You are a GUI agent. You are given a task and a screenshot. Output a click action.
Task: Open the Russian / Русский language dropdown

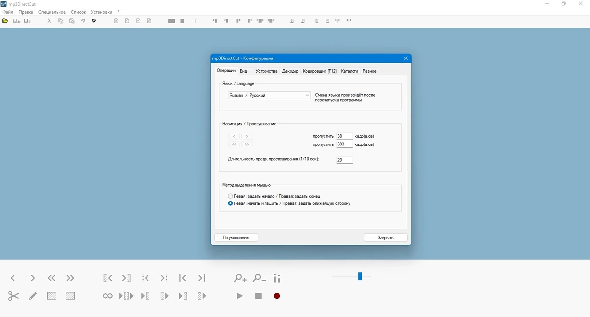[269, 95]
